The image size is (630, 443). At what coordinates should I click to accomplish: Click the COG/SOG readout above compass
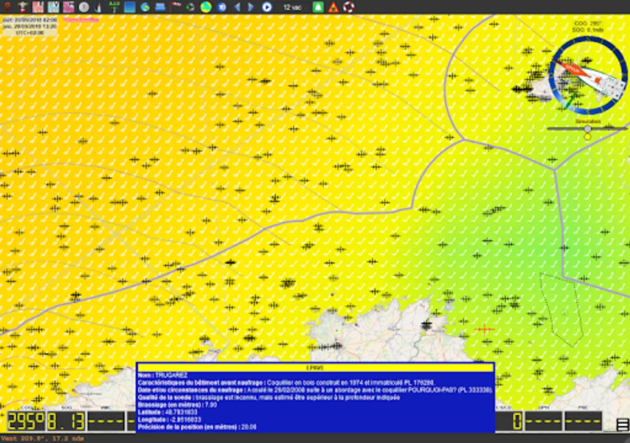point(588,27)
